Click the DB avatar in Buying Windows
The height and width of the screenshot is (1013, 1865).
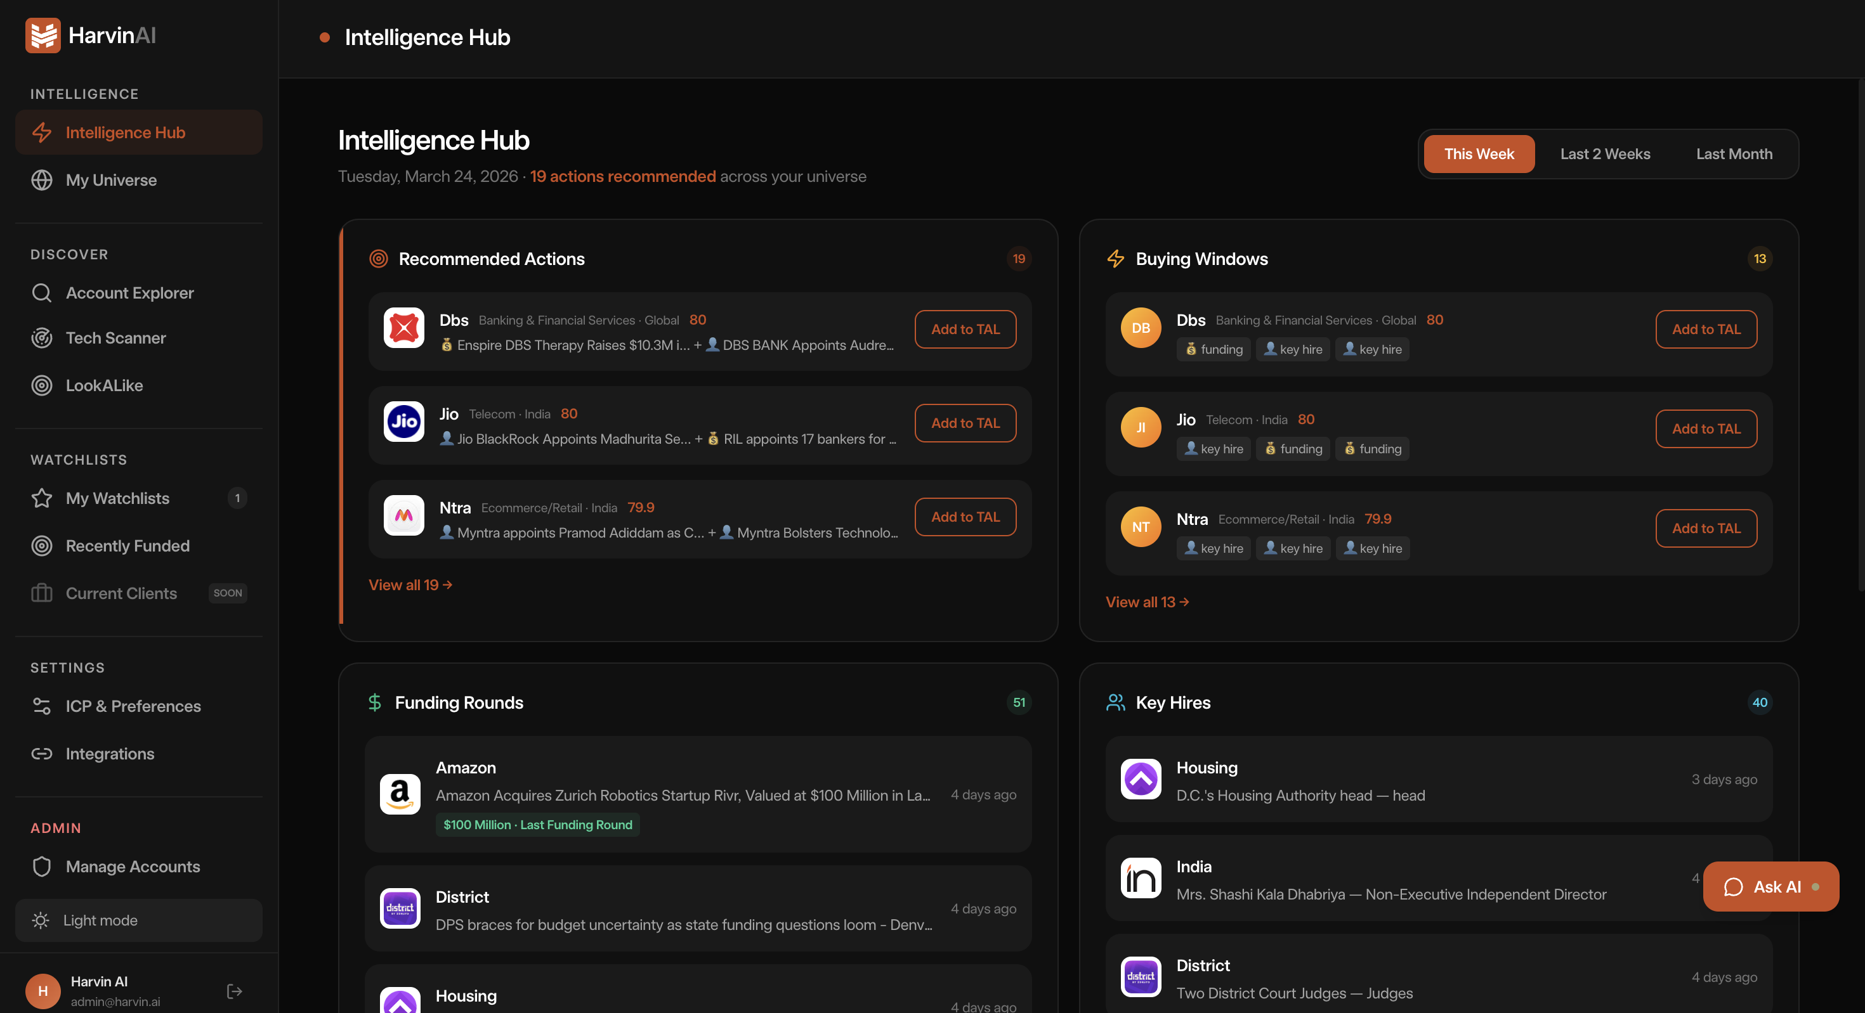1141,328
